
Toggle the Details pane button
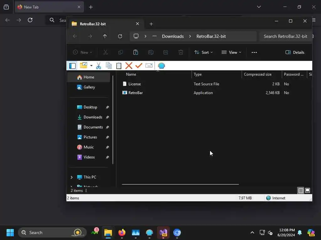pyautogui.click(x=295, y=52)
